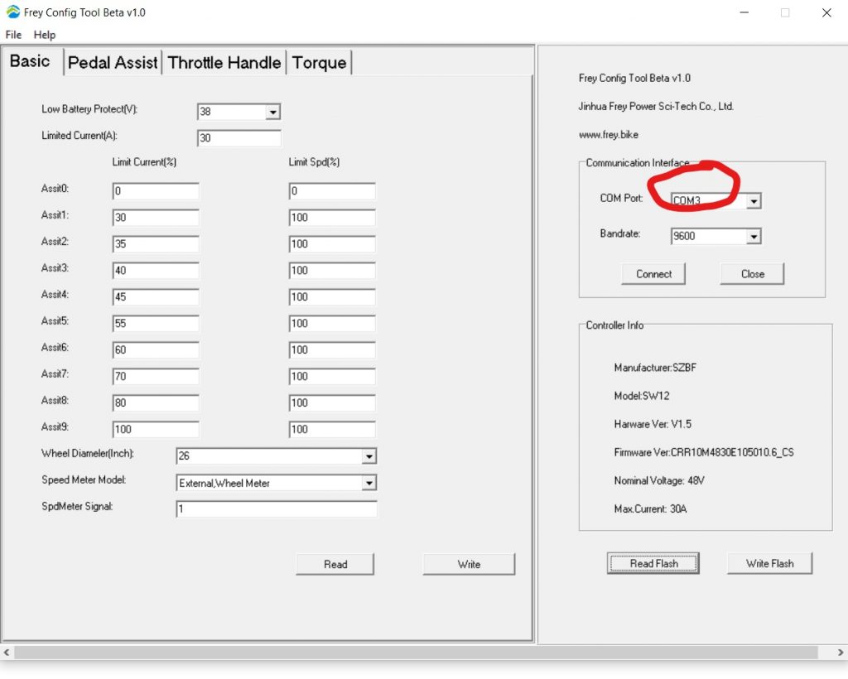The width and height of the screenshot is (848, 679).
Task: Click the Limited Current(A) input field
Action: [239, 137]
